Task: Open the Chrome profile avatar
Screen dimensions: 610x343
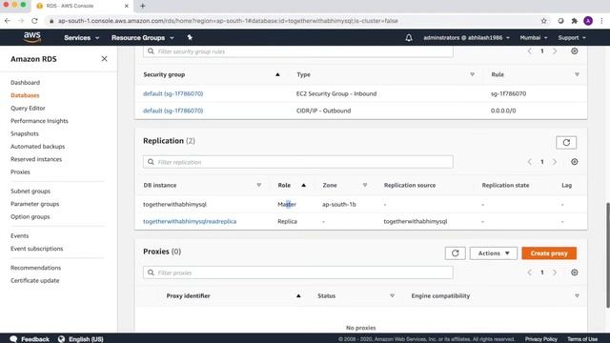Action: [588, 21]
